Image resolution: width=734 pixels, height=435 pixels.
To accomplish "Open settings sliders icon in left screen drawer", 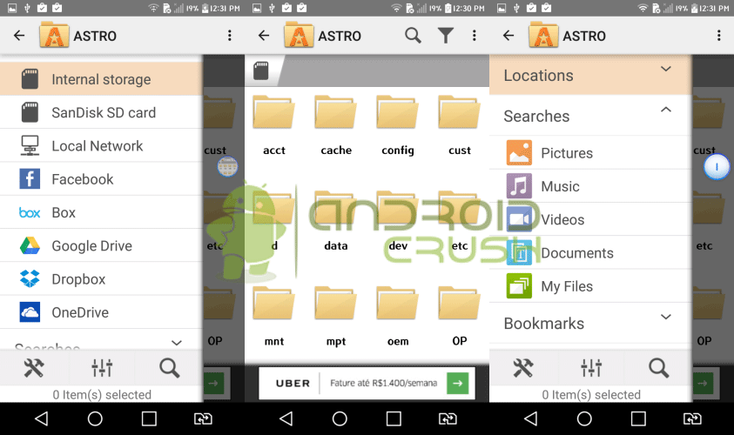I will [x=102, y=368].
